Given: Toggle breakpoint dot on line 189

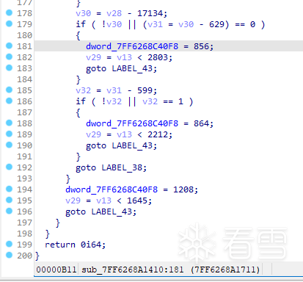Looking at the screenshot, I should click(x=9, y=134).
